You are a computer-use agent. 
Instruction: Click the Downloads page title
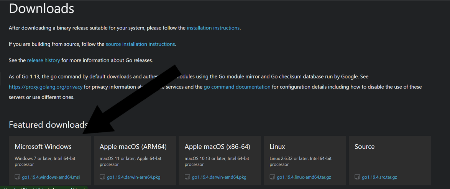(42, 8)
